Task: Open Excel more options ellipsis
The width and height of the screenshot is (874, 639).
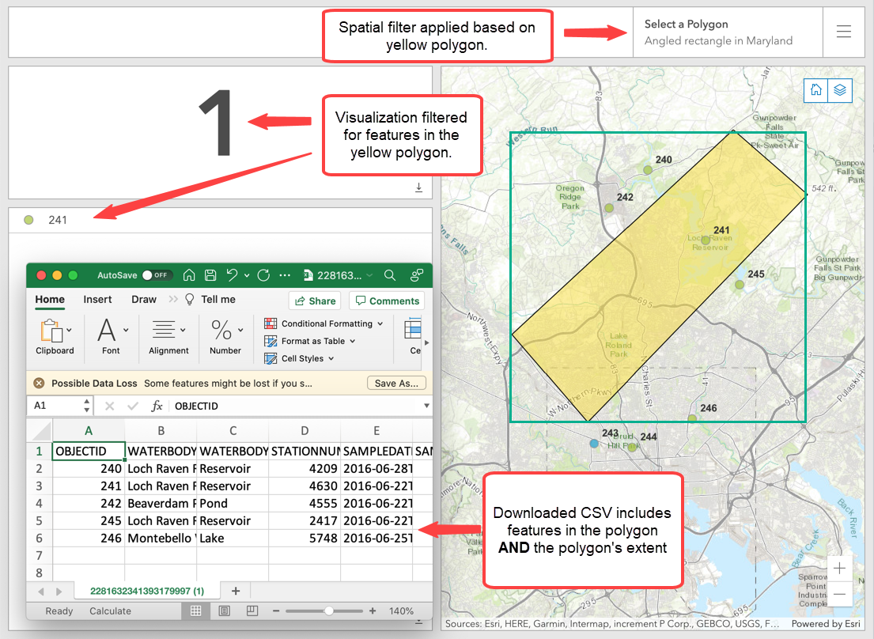Action: tap(285, 275)
